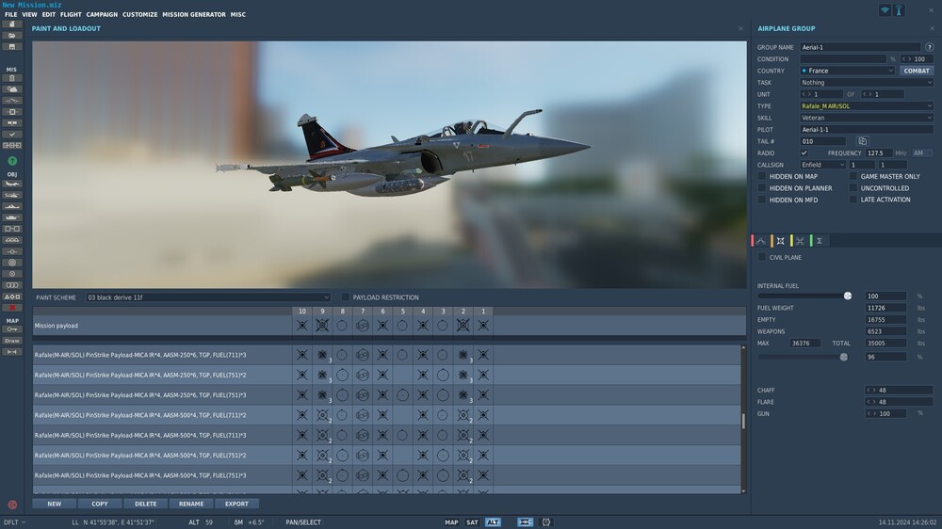Image resolution: width=942 pixels, height=529 pixels.
Task: Click the Chaff stepper arrows
Action: (871, 391)
